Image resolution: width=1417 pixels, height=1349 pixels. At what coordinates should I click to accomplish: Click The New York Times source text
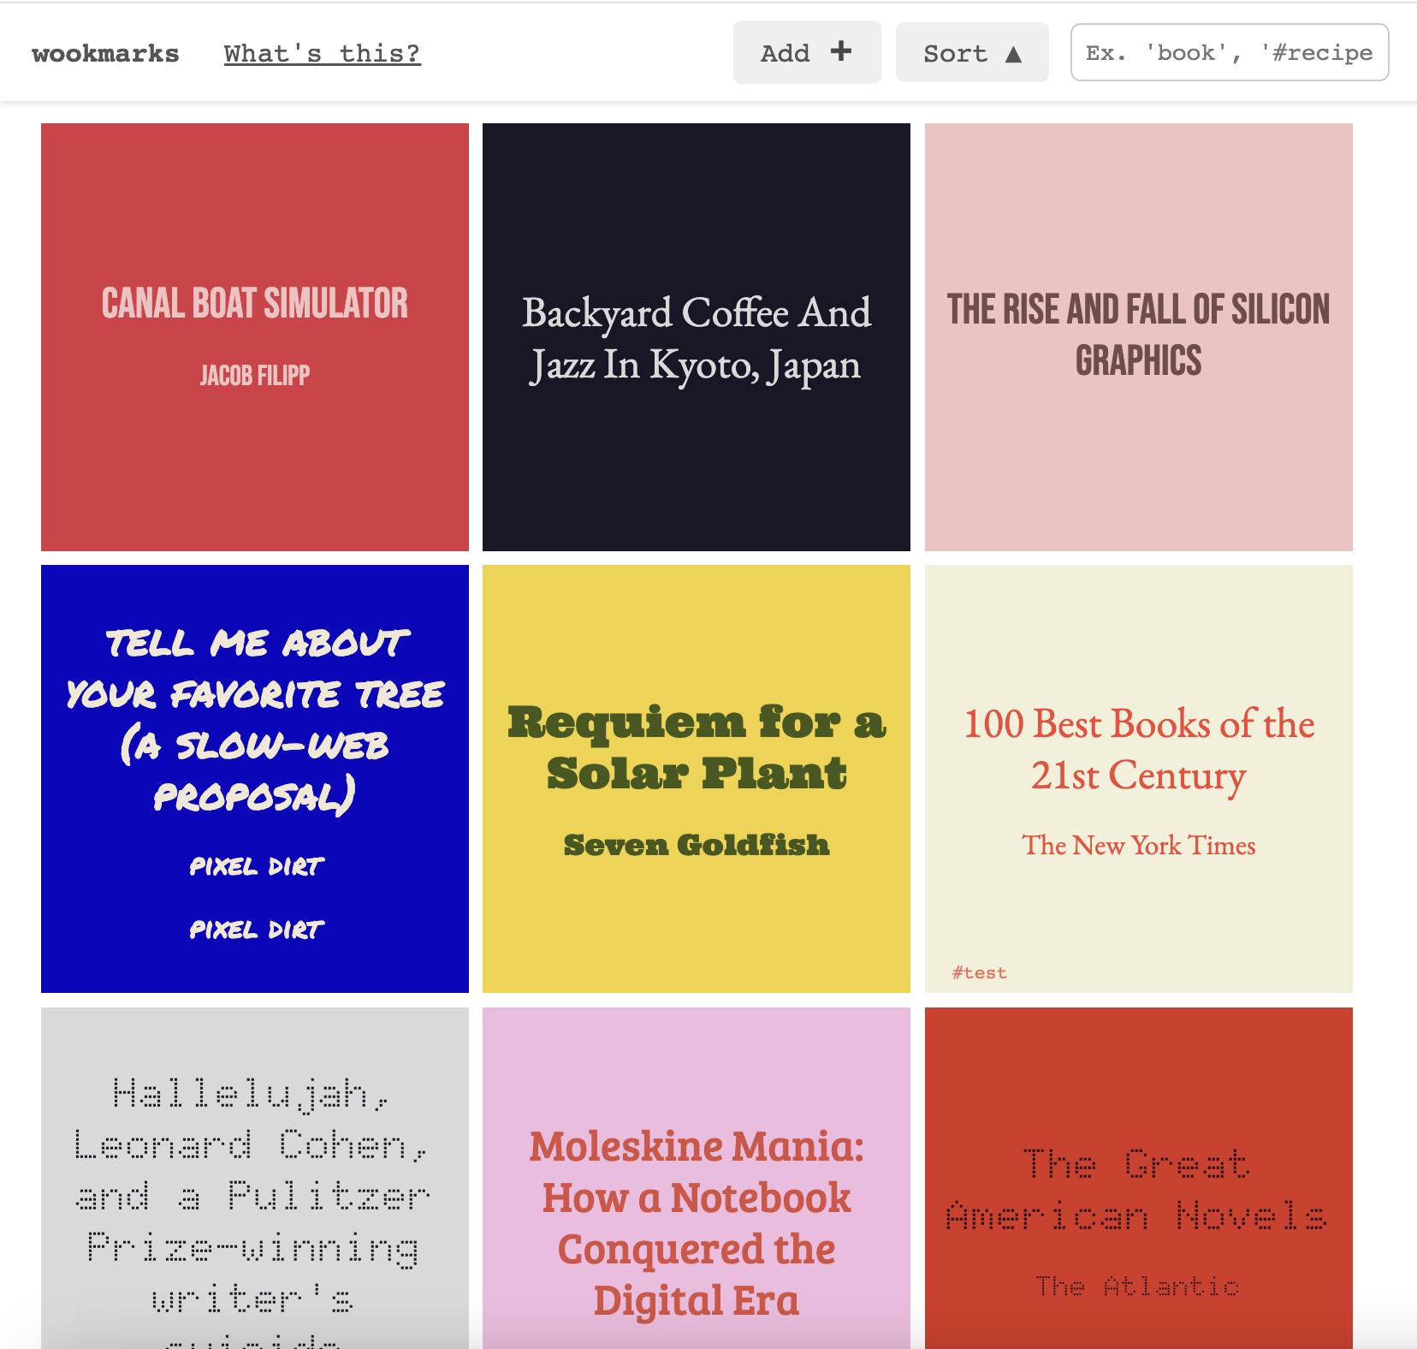click(x=1138, y=845)
